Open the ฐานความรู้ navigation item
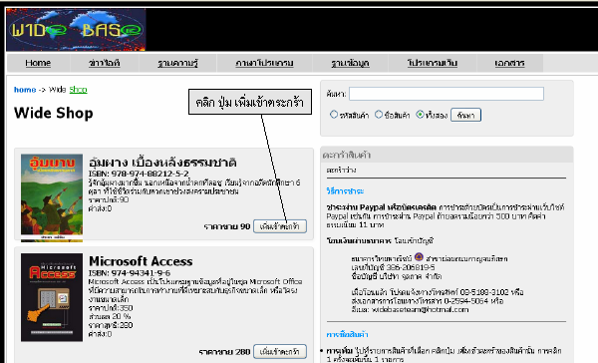The height and width of the screenshot is (363, 598). (177, 63)
